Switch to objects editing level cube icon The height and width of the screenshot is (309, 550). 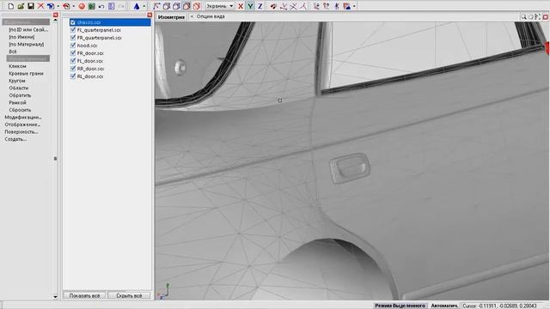pos(186,6)
